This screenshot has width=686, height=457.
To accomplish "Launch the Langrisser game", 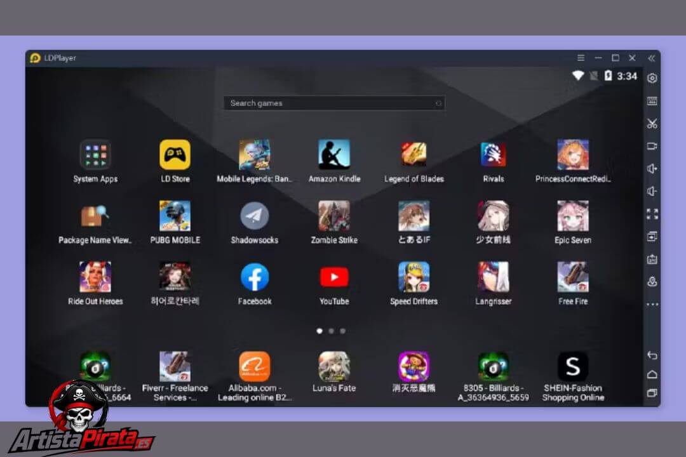I will [x=494, y=277].
